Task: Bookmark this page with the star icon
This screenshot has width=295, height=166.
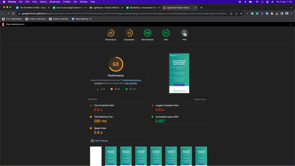Action: [x=241, y=14]
